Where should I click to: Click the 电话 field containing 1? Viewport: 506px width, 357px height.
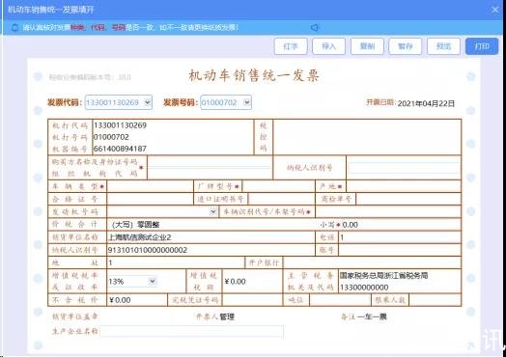[x=400, y=237]
